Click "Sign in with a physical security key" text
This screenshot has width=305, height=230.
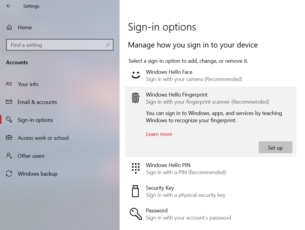(x=186, y=195)
